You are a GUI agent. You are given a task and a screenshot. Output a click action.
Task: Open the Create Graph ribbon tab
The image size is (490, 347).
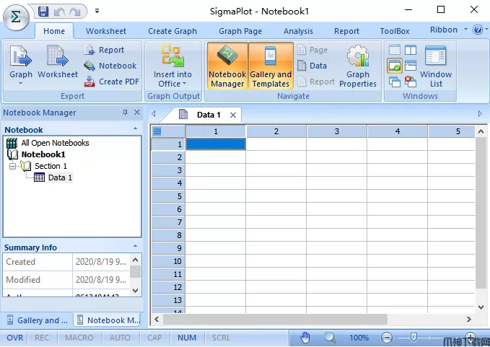pyautogui.click(x=172, y=31)
